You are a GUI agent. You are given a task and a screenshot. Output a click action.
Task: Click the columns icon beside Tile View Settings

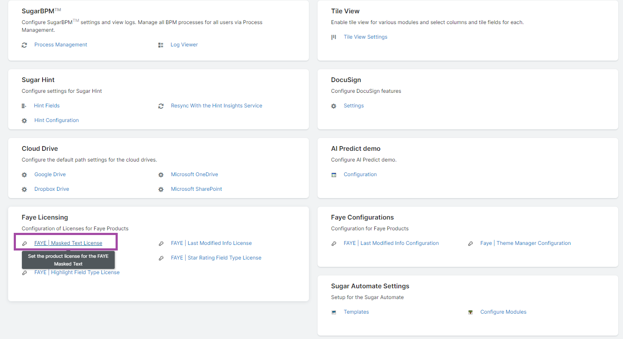coord(334,37)
